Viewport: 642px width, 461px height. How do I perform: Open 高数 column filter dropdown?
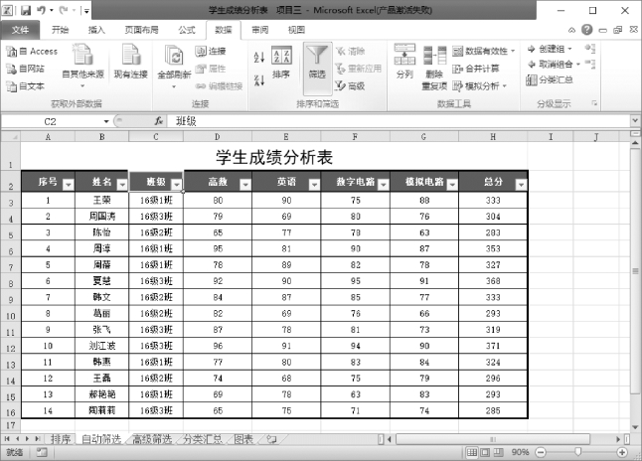(244, 185)
